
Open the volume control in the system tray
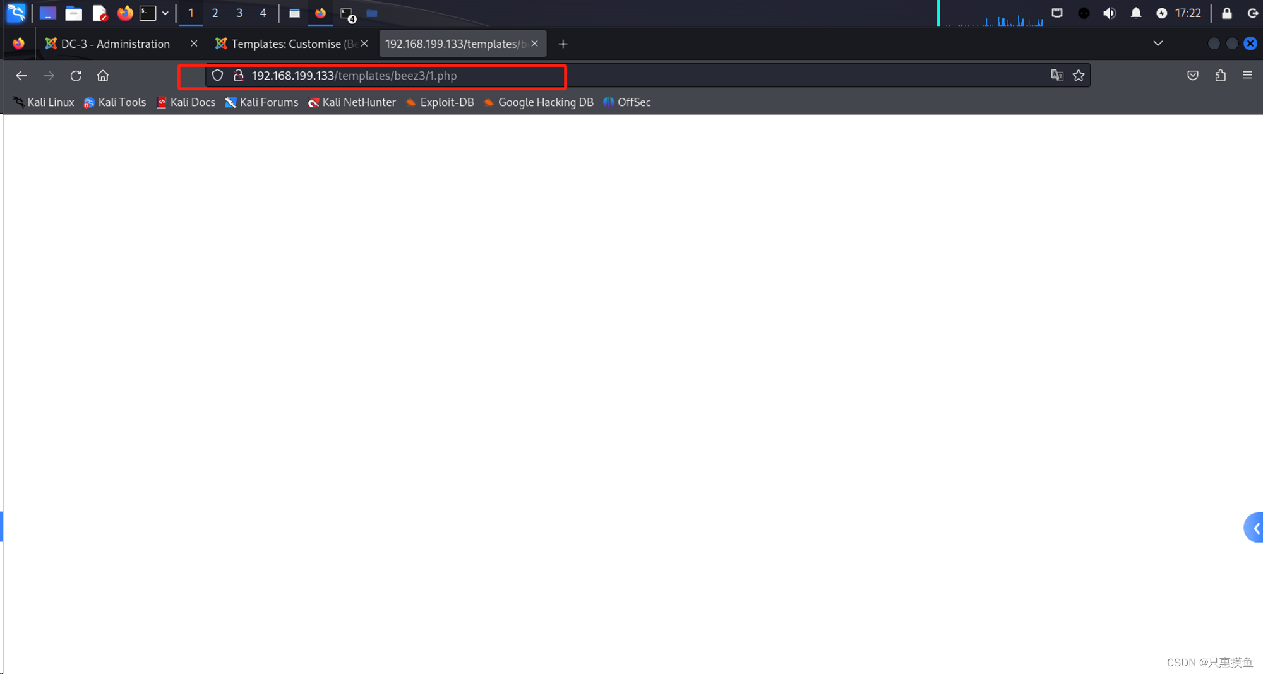click(1110, 13)
